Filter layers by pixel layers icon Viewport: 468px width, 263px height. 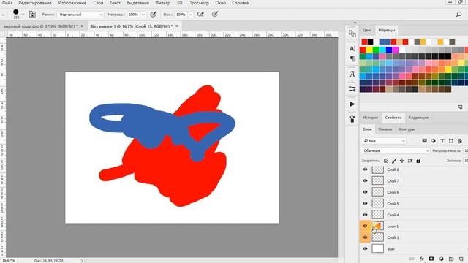[x=424, y=141]
